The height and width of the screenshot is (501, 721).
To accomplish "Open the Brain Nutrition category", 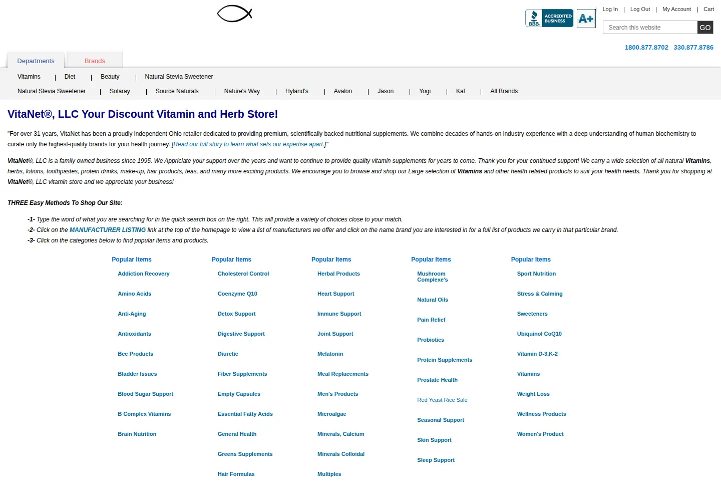I will (137, 434).
